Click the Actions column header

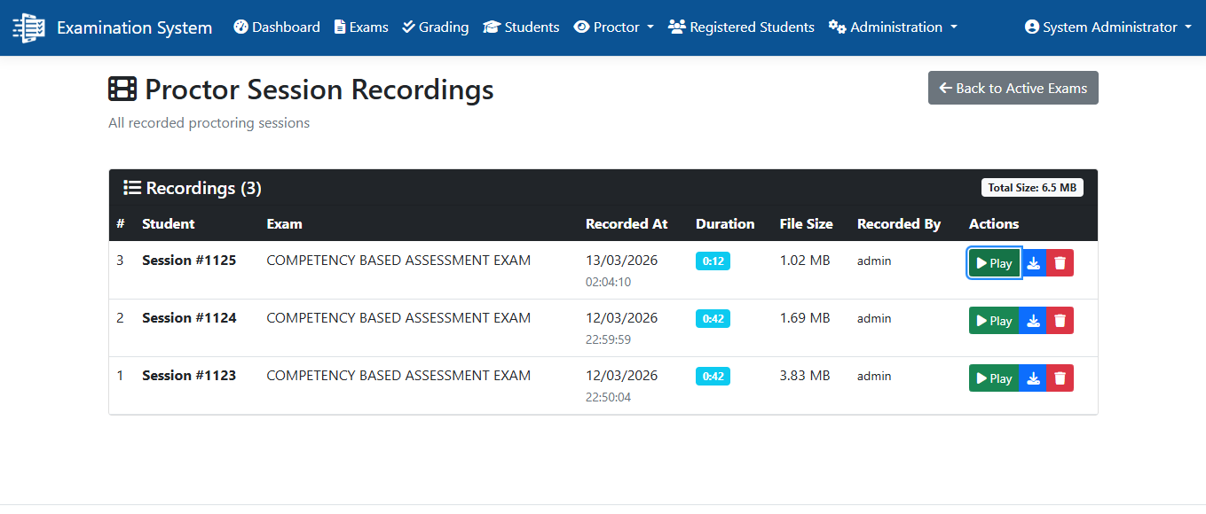pyautogui.click(x=994, y=224)
